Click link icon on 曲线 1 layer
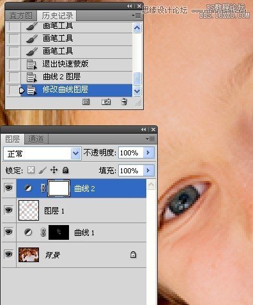Image resolution: width=253 pixels, height=305 pixels. tap(43, 232)
